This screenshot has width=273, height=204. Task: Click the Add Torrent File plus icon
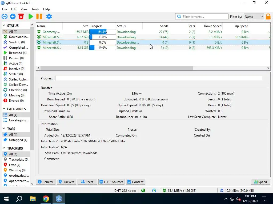point(13,16)
